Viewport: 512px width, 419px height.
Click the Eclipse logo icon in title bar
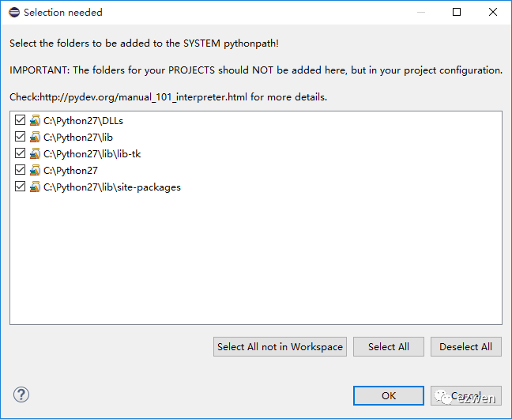click(x=14, y=13)
